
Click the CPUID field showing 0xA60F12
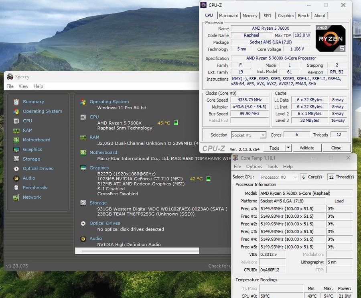pyautogui.click(x=272, y=269)
